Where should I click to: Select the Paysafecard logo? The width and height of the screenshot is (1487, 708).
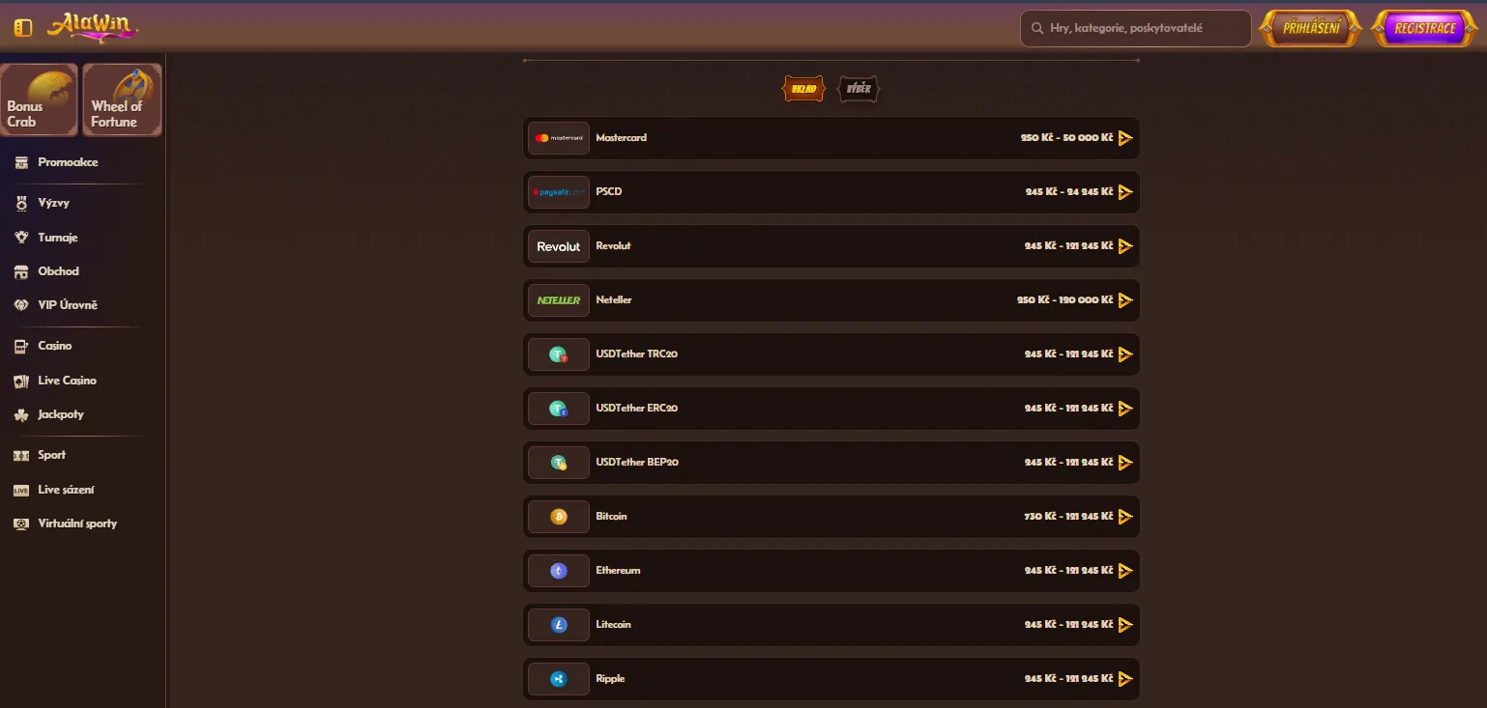(559, 192)
